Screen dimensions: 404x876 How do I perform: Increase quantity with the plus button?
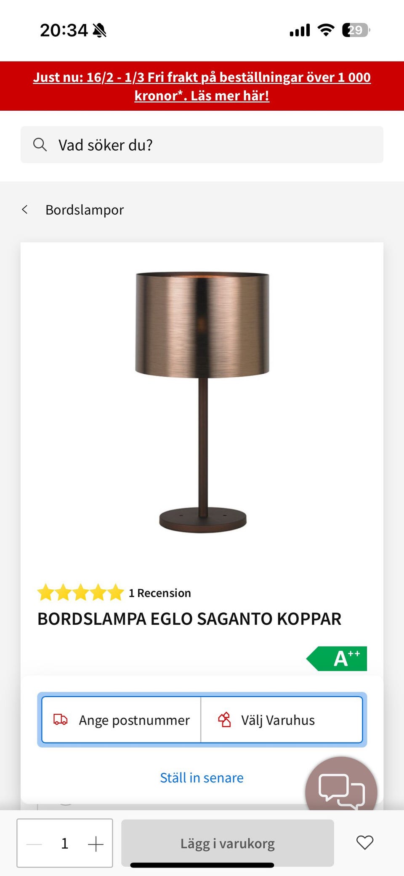[96, 844]
